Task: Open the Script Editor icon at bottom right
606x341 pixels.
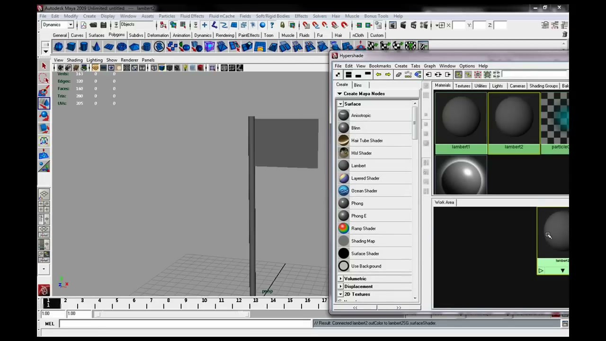Action: pyautogui.click(x=565, y=323)
